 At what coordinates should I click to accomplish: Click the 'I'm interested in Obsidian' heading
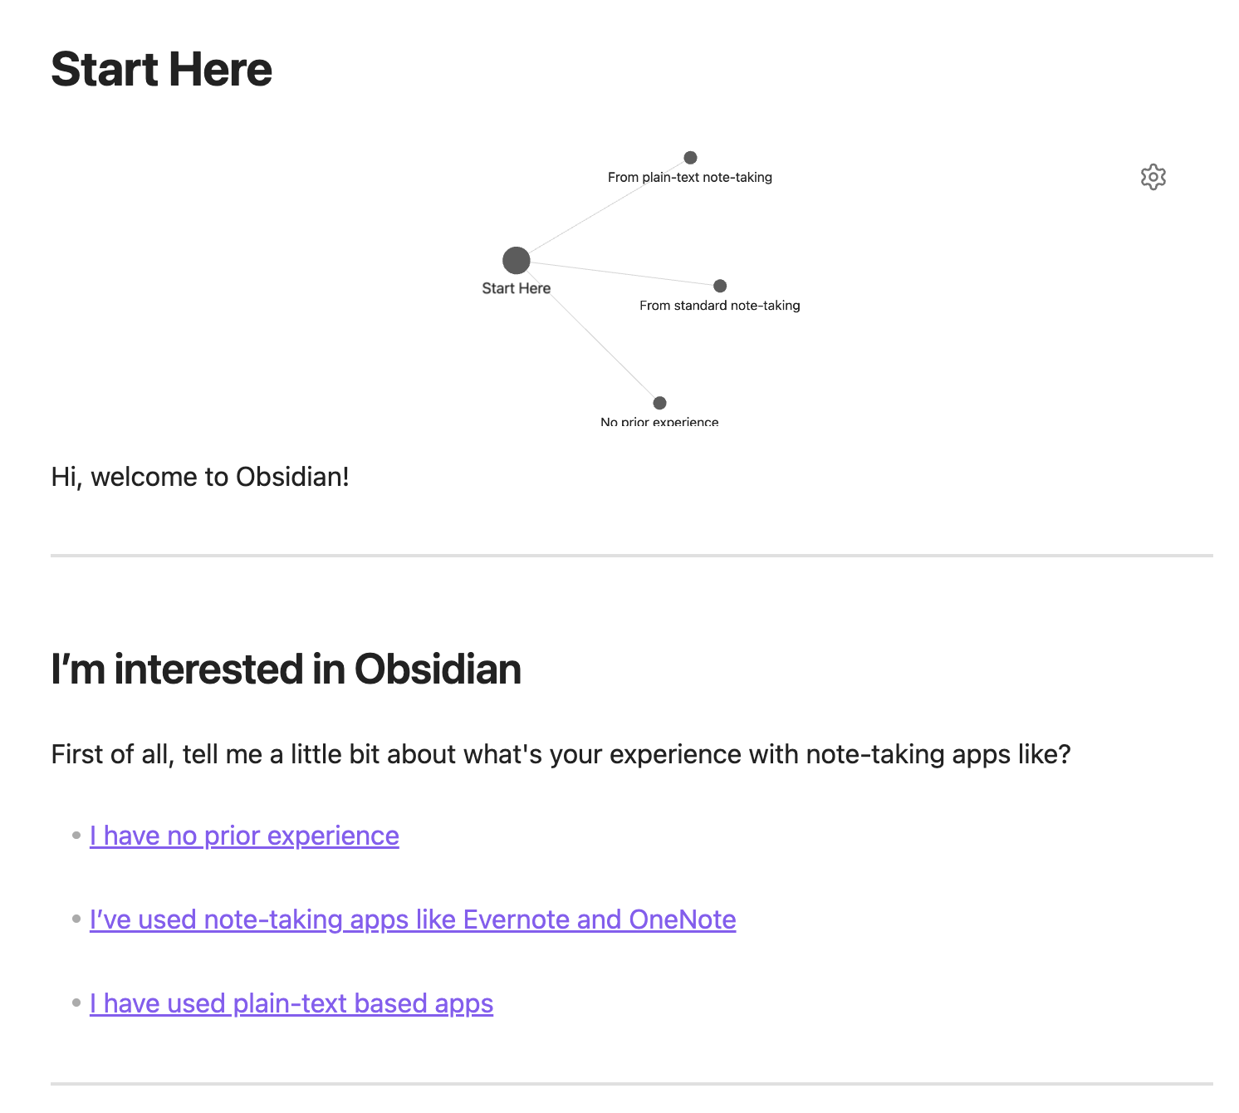286,669
